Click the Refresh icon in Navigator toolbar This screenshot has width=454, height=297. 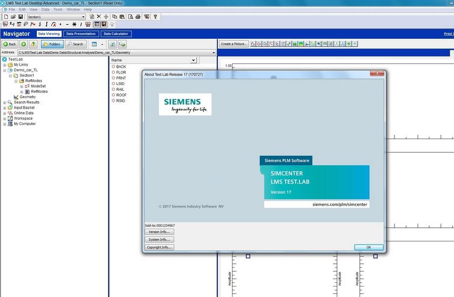(x=113, y=44)
